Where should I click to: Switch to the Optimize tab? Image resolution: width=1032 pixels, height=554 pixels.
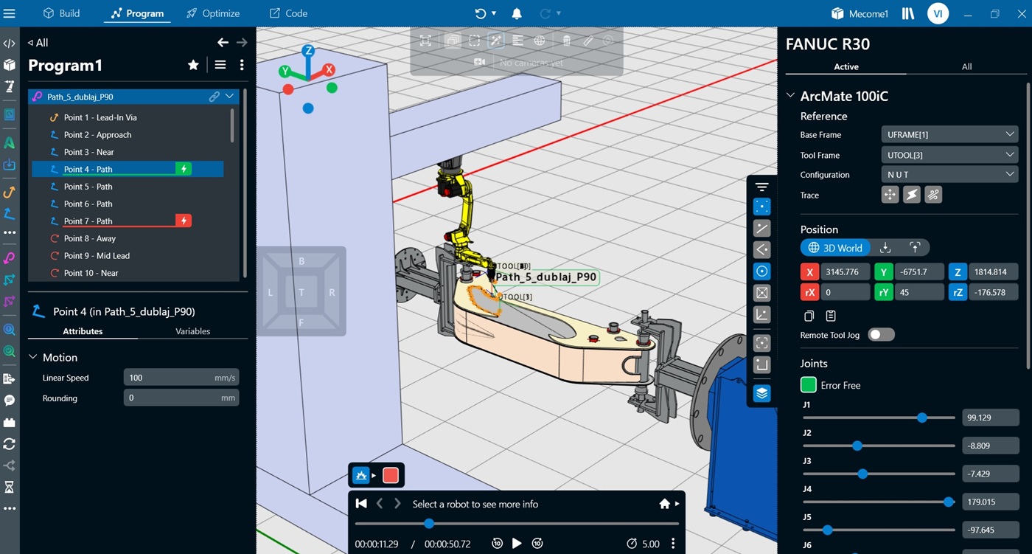tap(213, 13)
